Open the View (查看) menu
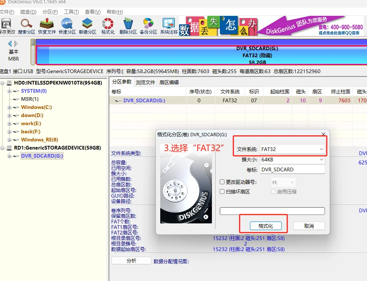The width and height of the screenshot is (367, 281). (x=93, y=12)
